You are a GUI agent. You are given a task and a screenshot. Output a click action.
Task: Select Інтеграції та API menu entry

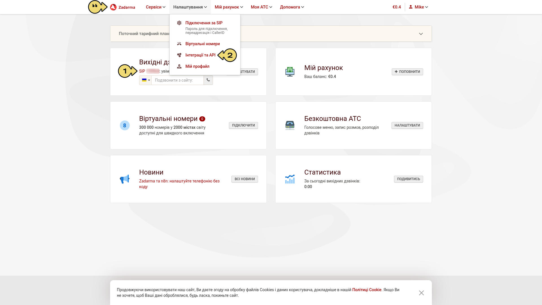[200, 55]
